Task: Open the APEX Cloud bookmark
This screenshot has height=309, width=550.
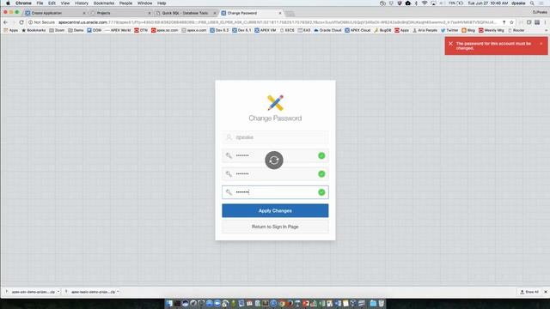Action: pos(357,30)
